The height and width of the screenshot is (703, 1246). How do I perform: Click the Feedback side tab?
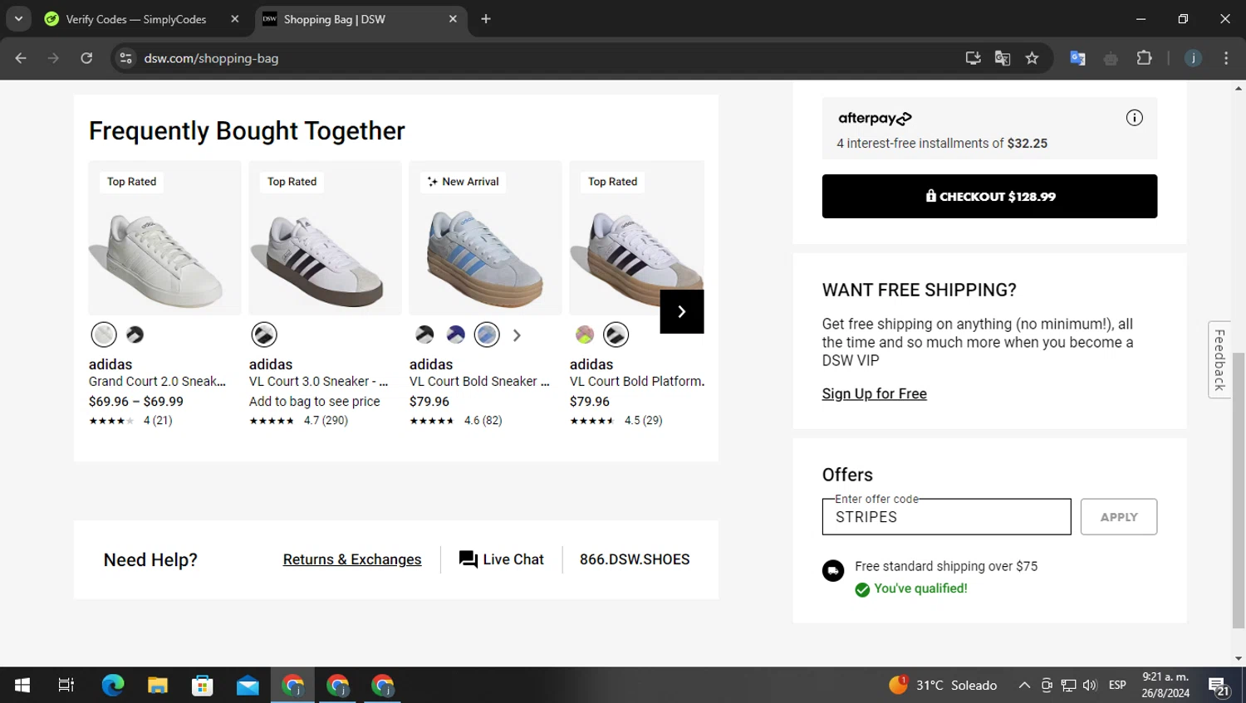coord(1219,359)
